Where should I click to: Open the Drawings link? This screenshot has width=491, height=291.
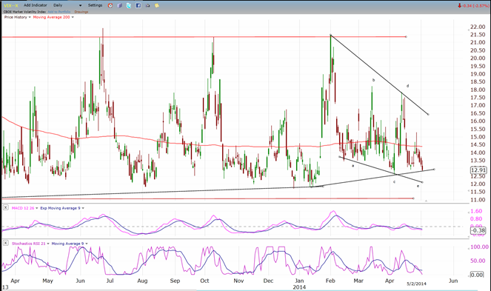tap(81, 12)
